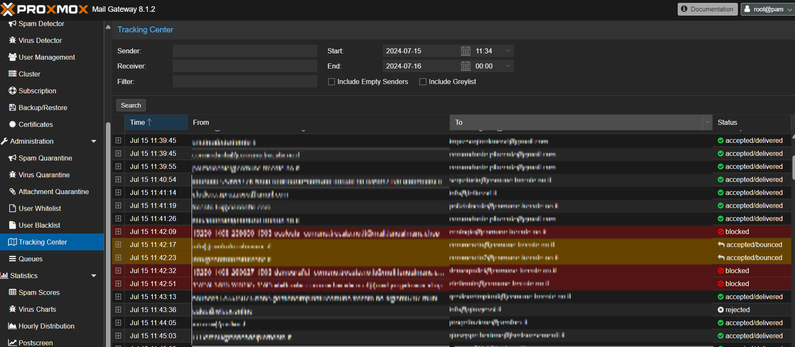Click into the Sender input field

pos(245,51)
